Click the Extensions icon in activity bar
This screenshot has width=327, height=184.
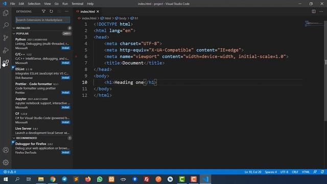point(6,62)
